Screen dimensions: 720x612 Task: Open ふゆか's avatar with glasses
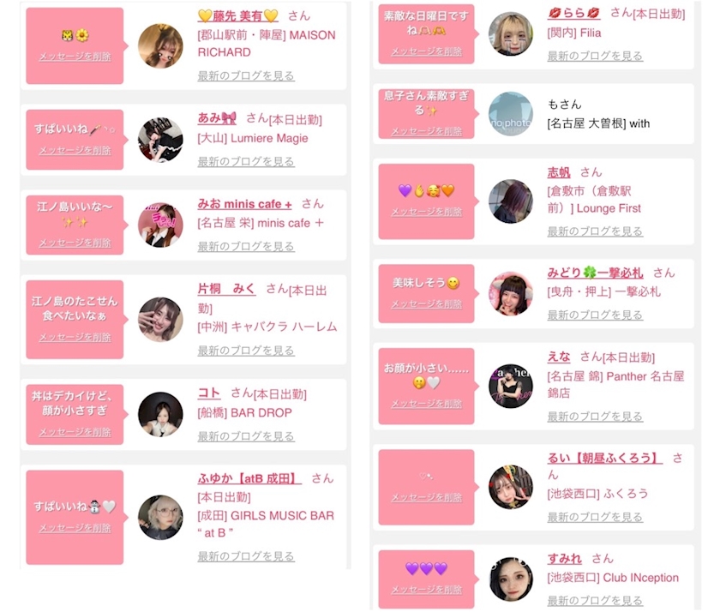(160, 518)
